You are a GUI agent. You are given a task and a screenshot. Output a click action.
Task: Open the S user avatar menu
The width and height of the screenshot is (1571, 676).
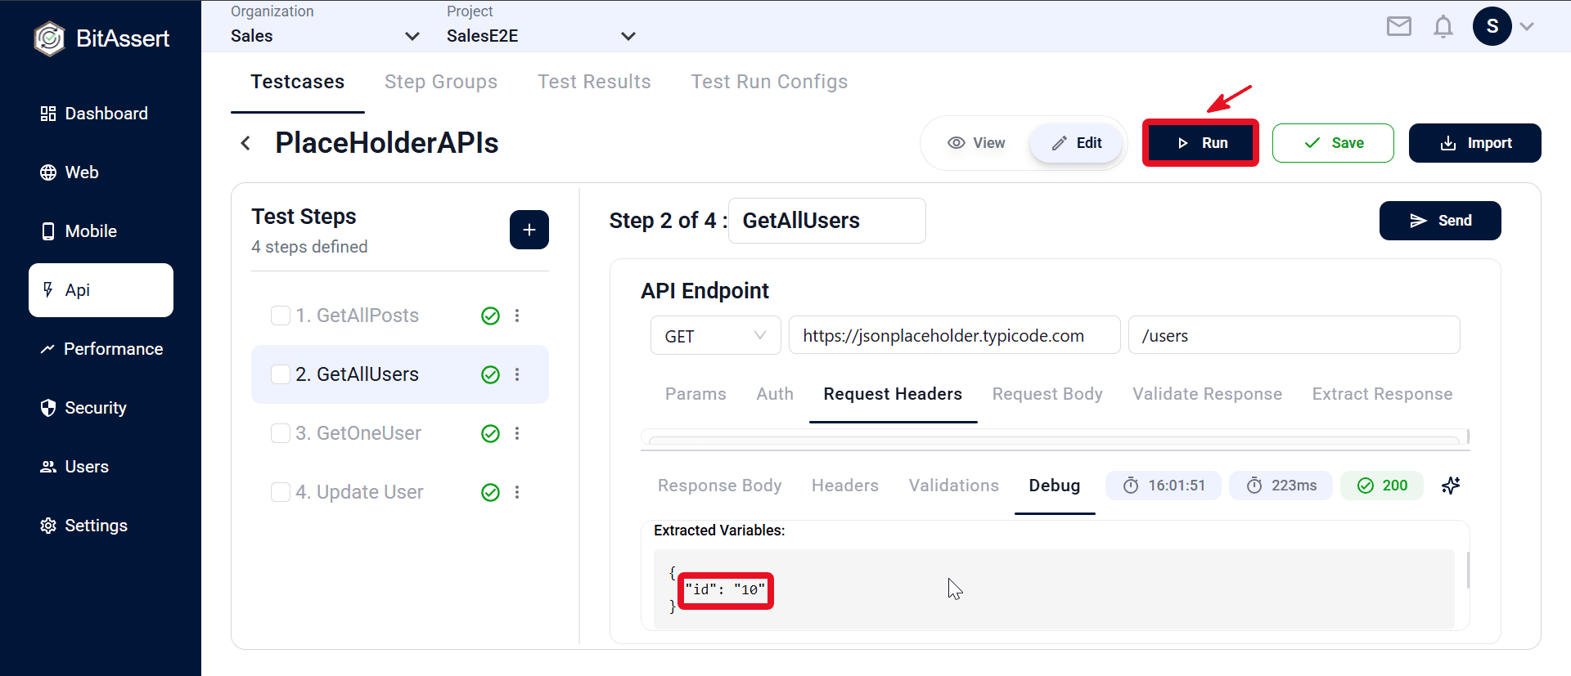pos(1492,26)
